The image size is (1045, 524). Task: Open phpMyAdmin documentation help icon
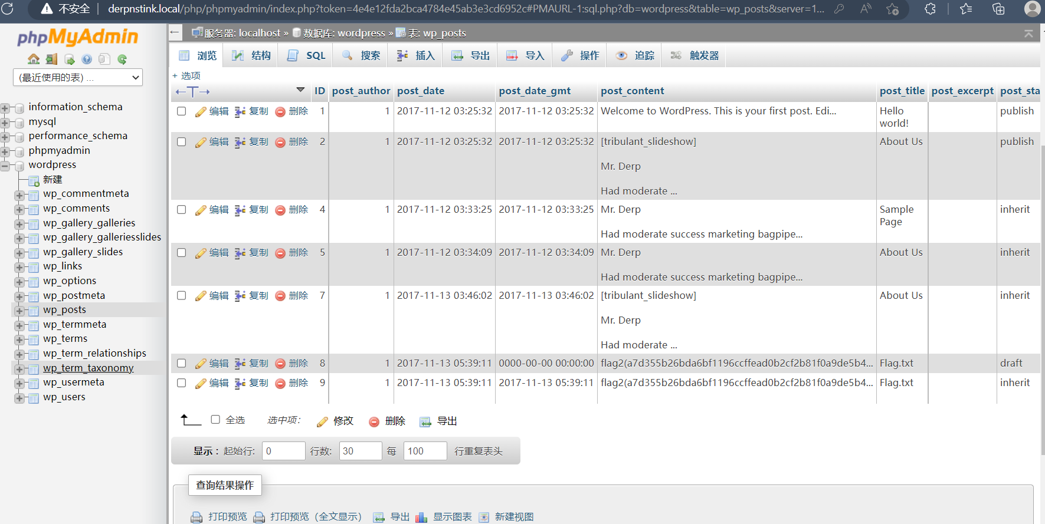coord(87,59)
